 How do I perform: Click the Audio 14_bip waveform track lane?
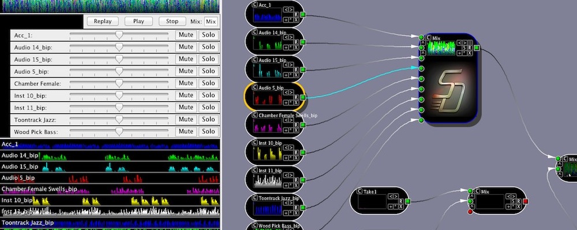(110, 155)
